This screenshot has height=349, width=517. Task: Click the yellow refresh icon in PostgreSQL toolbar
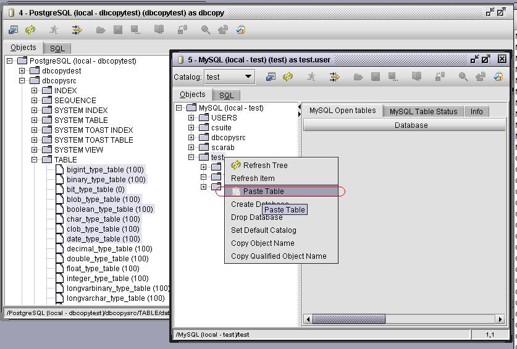pyautogui.click(x=30, y=30)
